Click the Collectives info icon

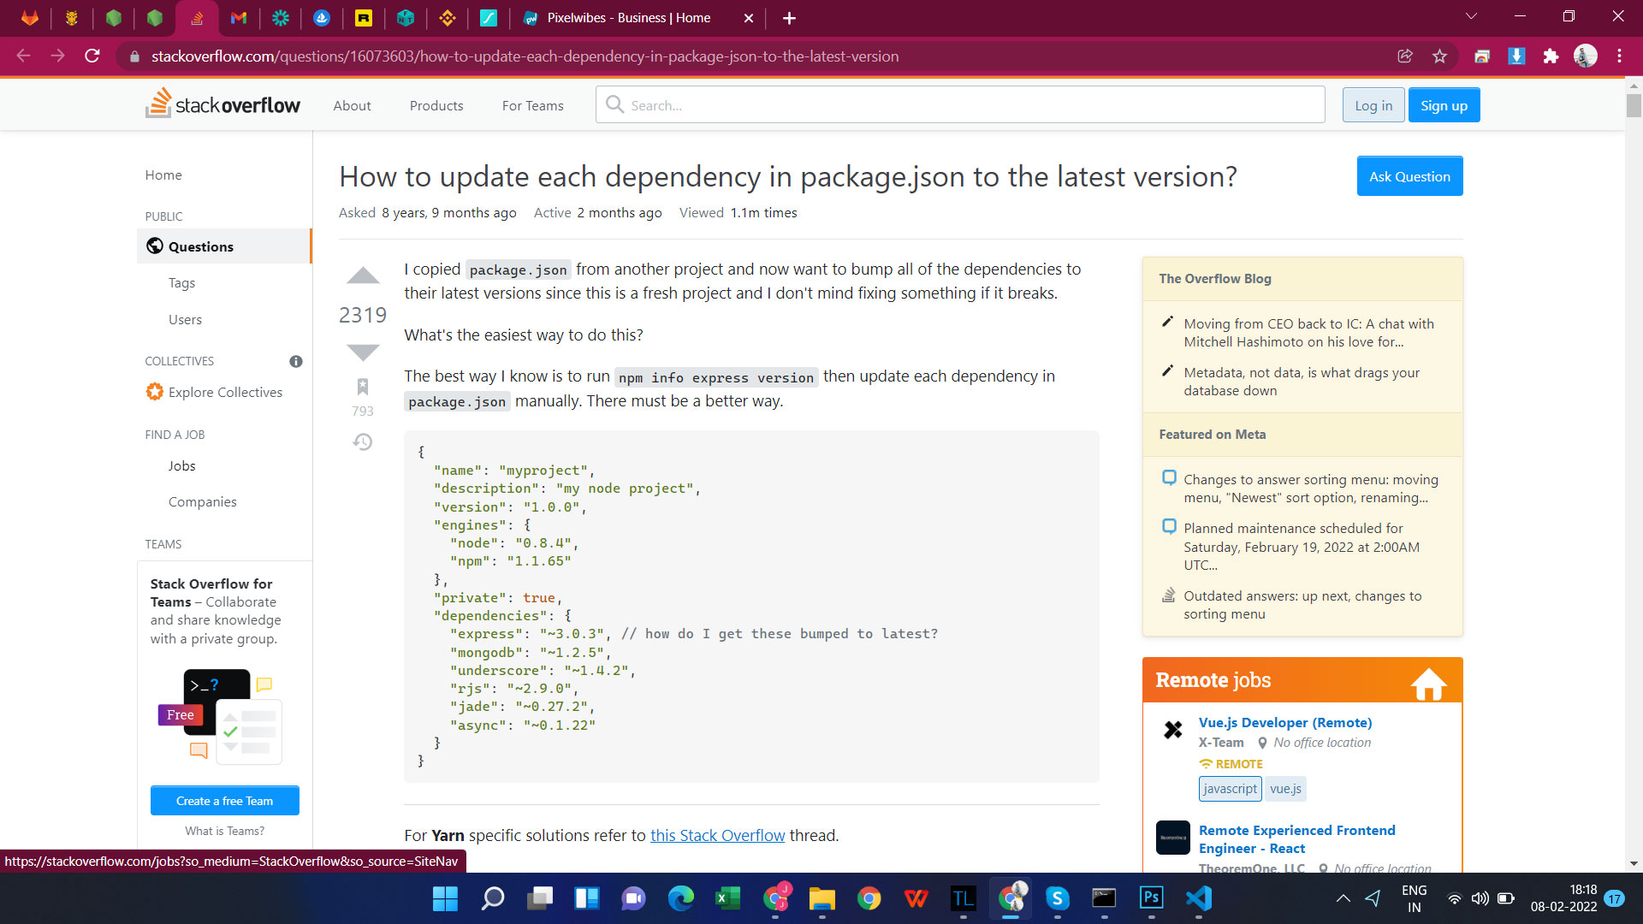[x=296, y=361]
